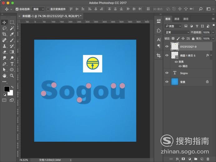Choose the Healing Brush tool
The image size is (216, 162).
(4, 40)
